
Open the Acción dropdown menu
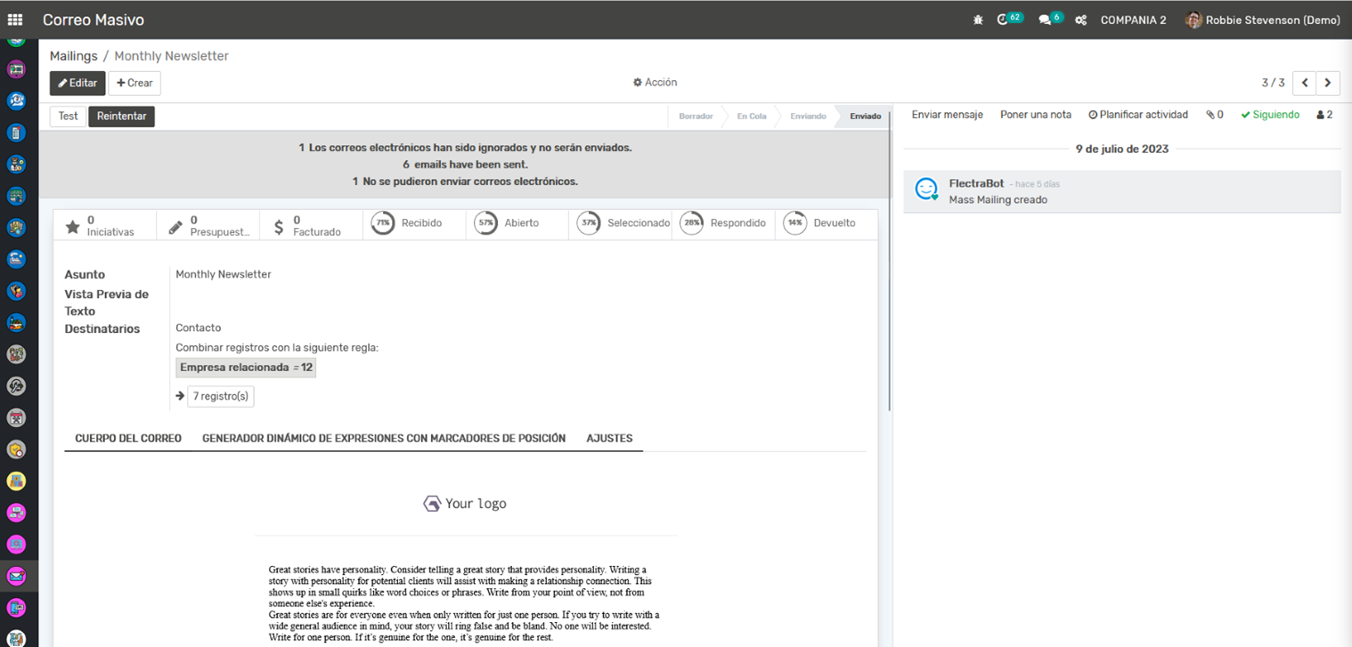[x=655, y=83]
